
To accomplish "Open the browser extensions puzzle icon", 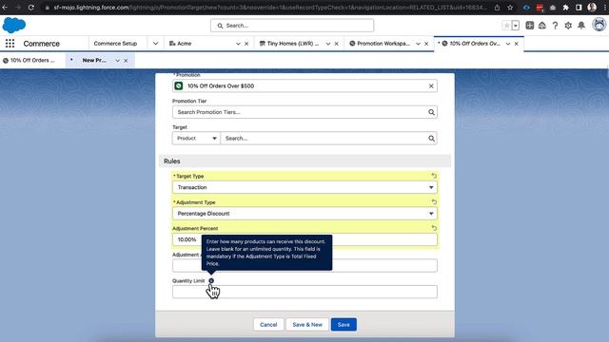I will (x=566, y=8).
